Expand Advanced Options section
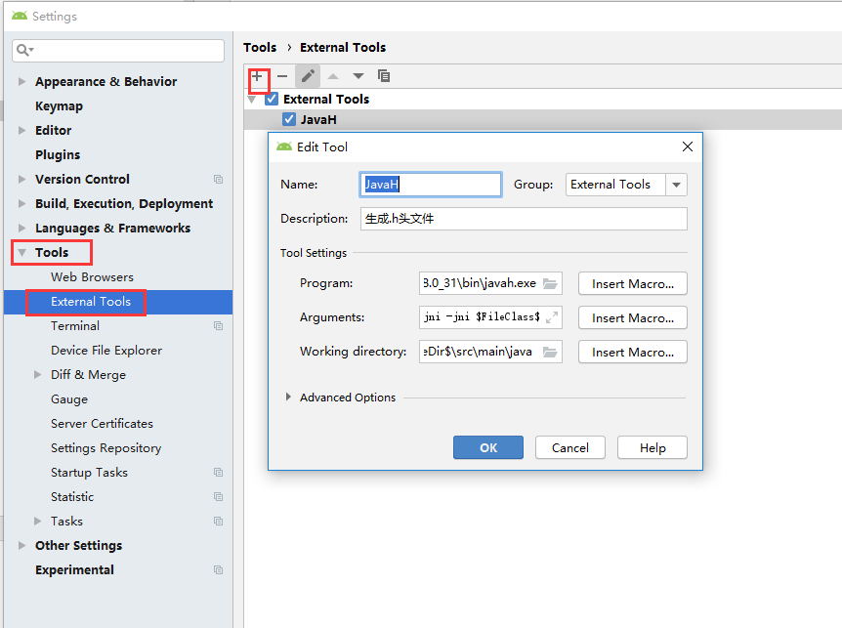 click(x=288, y=398)
